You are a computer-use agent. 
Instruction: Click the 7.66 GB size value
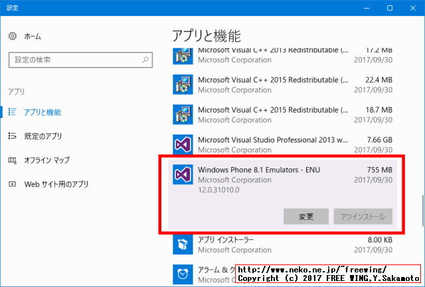tap(379, 140)
